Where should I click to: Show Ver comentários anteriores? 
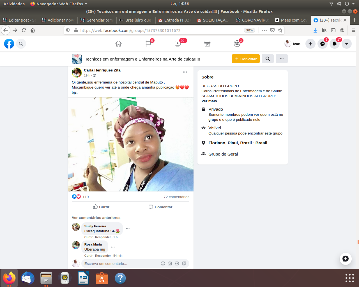96,218
